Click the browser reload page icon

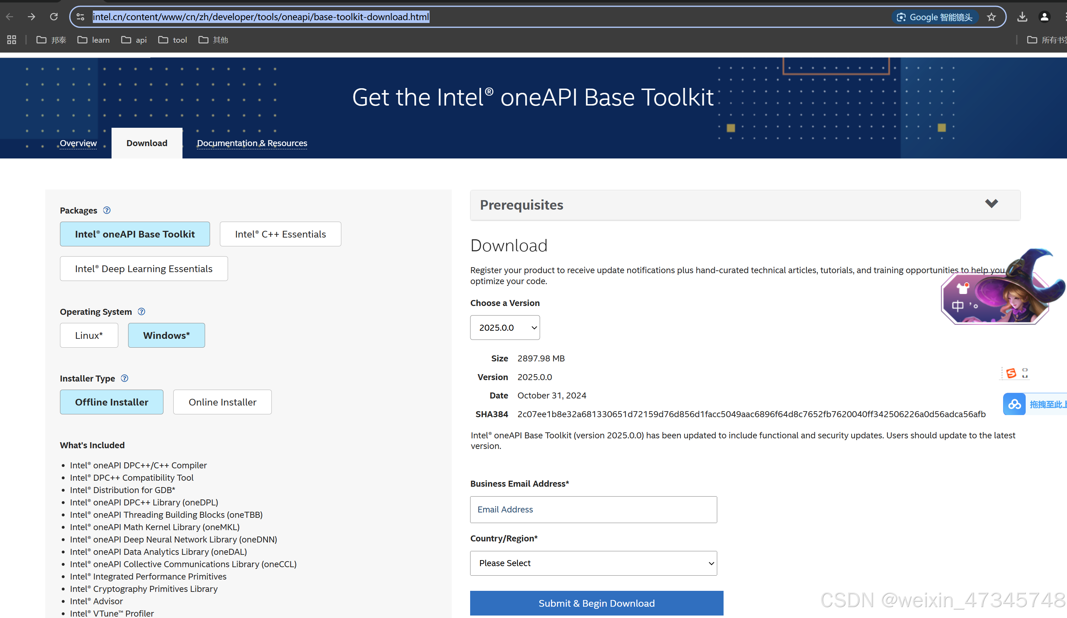click(x=53, y=17)
